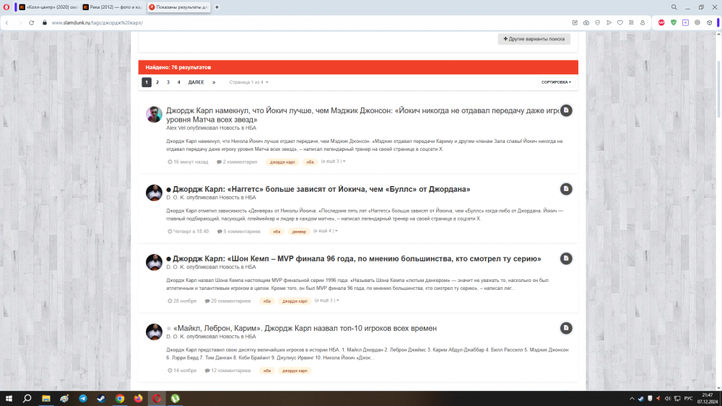Switch to the «Колл-центр» (2020) tab
Screen dimensions: 722x406
pos(48,7)
